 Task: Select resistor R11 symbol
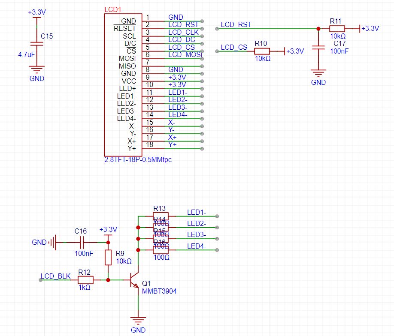point(337,29)
